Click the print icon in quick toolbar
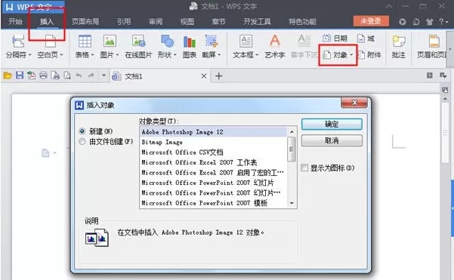 pyautogui.click(x=43, y=75)
